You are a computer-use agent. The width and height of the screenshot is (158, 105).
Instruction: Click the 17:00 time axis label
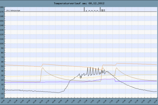[111, 101]
